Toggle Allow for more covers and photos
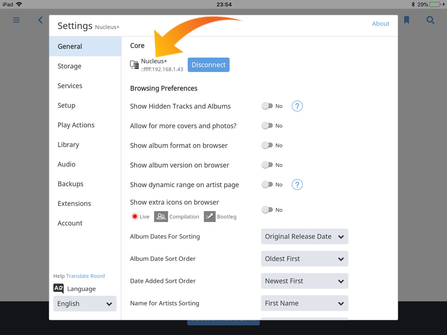Image resolution: width=447 pixels, height=335 pixels. coord(267,126)
